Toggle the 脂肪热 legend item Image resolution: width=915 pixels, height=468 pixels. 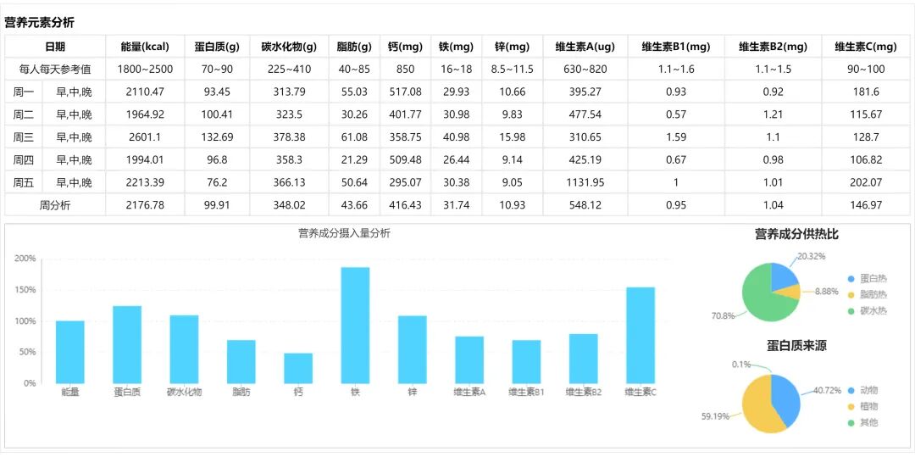click(868, 295)
